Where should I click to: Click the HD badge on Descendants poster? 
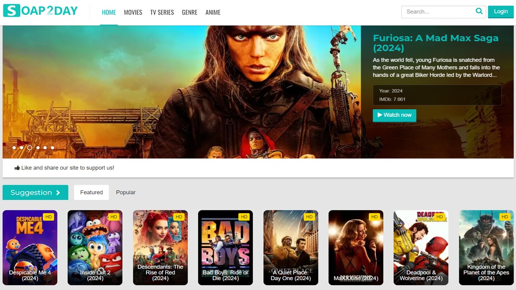179,217
